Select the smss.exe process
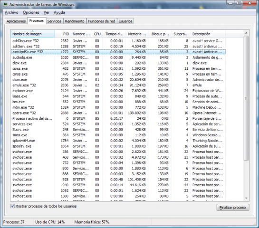259x228 pixels. tap(118, 135)
